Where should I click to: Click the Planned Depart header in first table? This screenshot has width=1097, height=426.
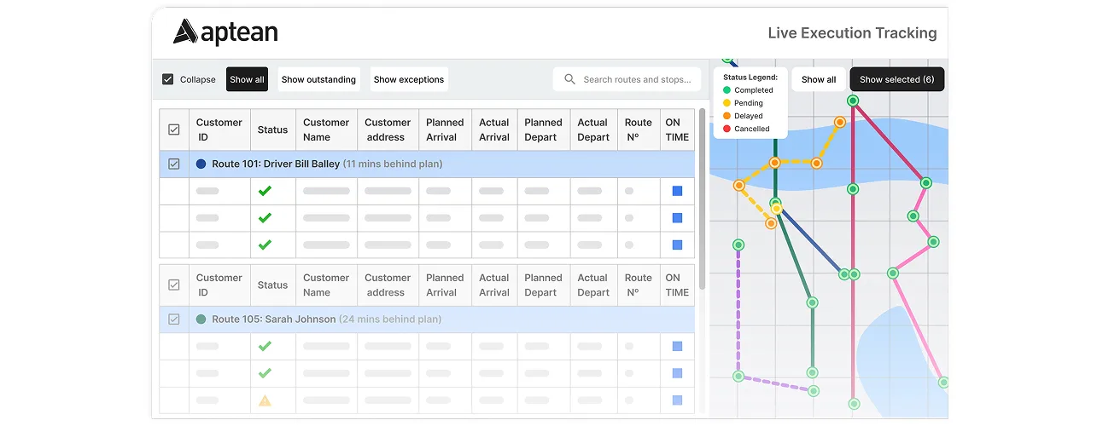click(x=543, y=130)
